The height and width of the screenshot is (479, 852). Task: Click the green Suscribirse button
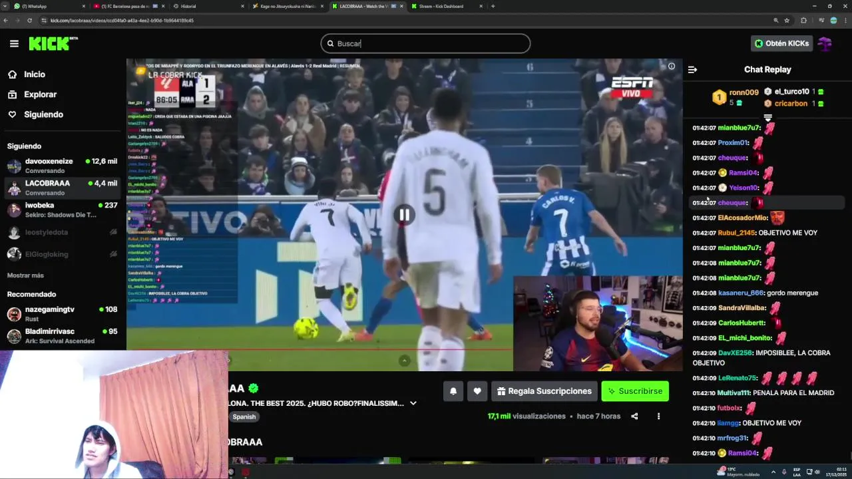click(x=634, y=391)
